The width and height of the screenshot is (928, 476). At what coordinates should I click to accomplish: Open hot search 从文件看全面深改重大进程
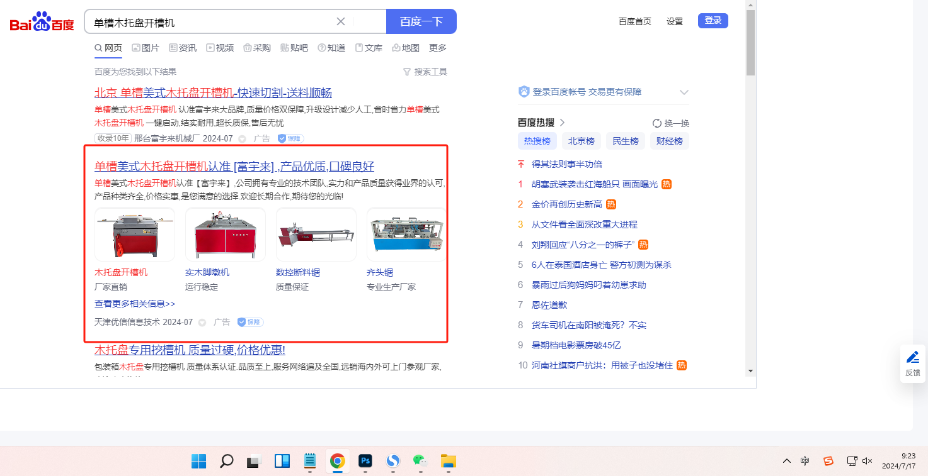point(585,224)
